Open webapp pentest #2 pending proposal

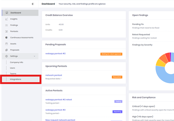point(55,54)
